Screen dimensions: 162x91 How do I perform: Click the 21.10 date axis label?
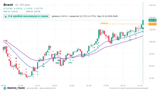tap(140, 86)
